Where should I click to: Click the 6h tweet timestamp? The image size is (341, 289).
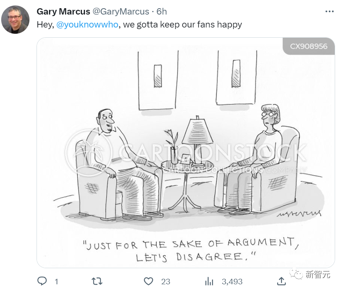(x=161, y=12)
